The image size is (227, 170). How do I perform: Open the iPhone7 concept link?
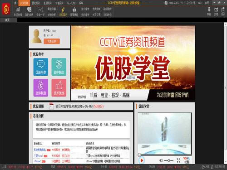tap(37, 161)
